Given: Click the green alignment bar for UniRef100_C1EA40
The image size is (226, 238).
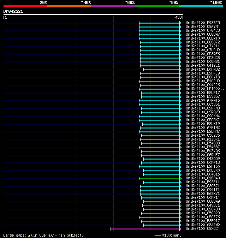Looking at the screenshot, I should point(160,179).
